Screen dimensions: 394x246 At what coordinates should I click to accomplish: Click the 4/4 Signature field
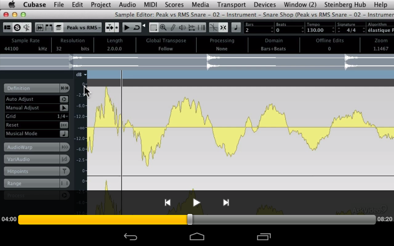[x=351, y=30]
